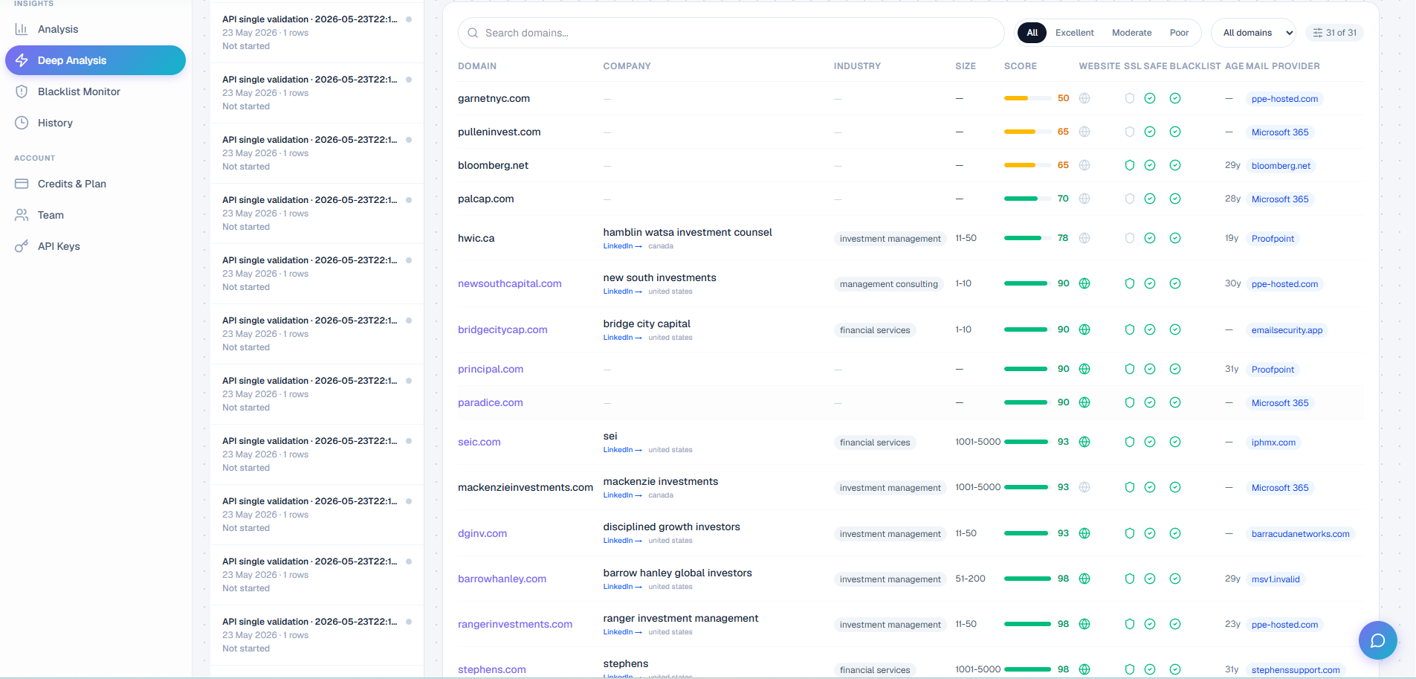Click globe website icon for newsouthcapital.com
The image size is (1416, 679).
pyautogui.click(x=1084, y=283)
